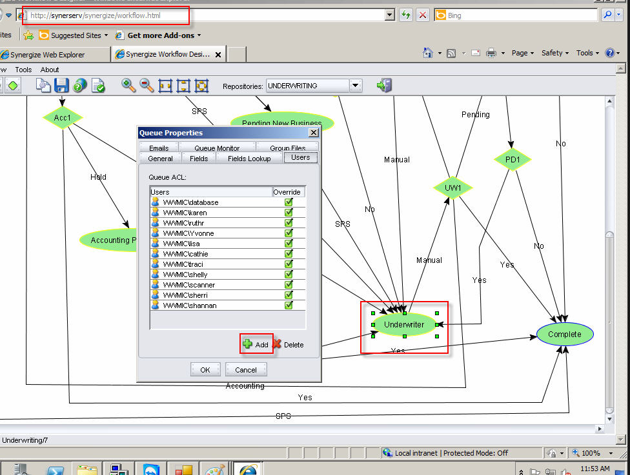Toggle Override for WWMIC\lisa
The width and height of the screenshot is (630, 475).
(289, 244)
